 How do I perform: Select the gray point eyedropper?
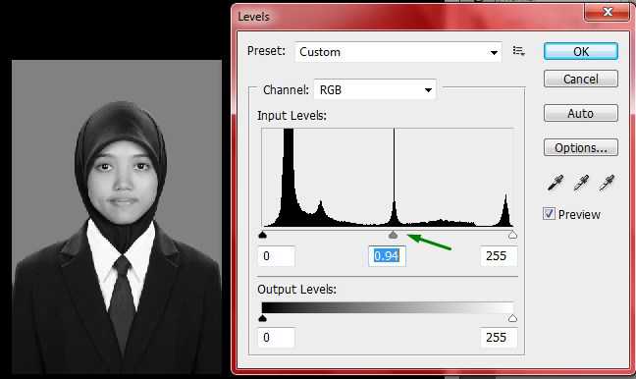coord(581,183)
